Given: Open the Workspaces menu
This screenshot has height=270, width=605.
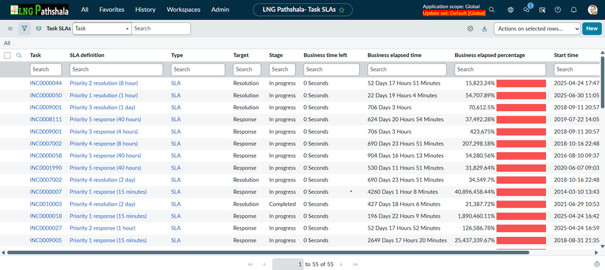Looking at the screenshot, I should coord(184,10).
